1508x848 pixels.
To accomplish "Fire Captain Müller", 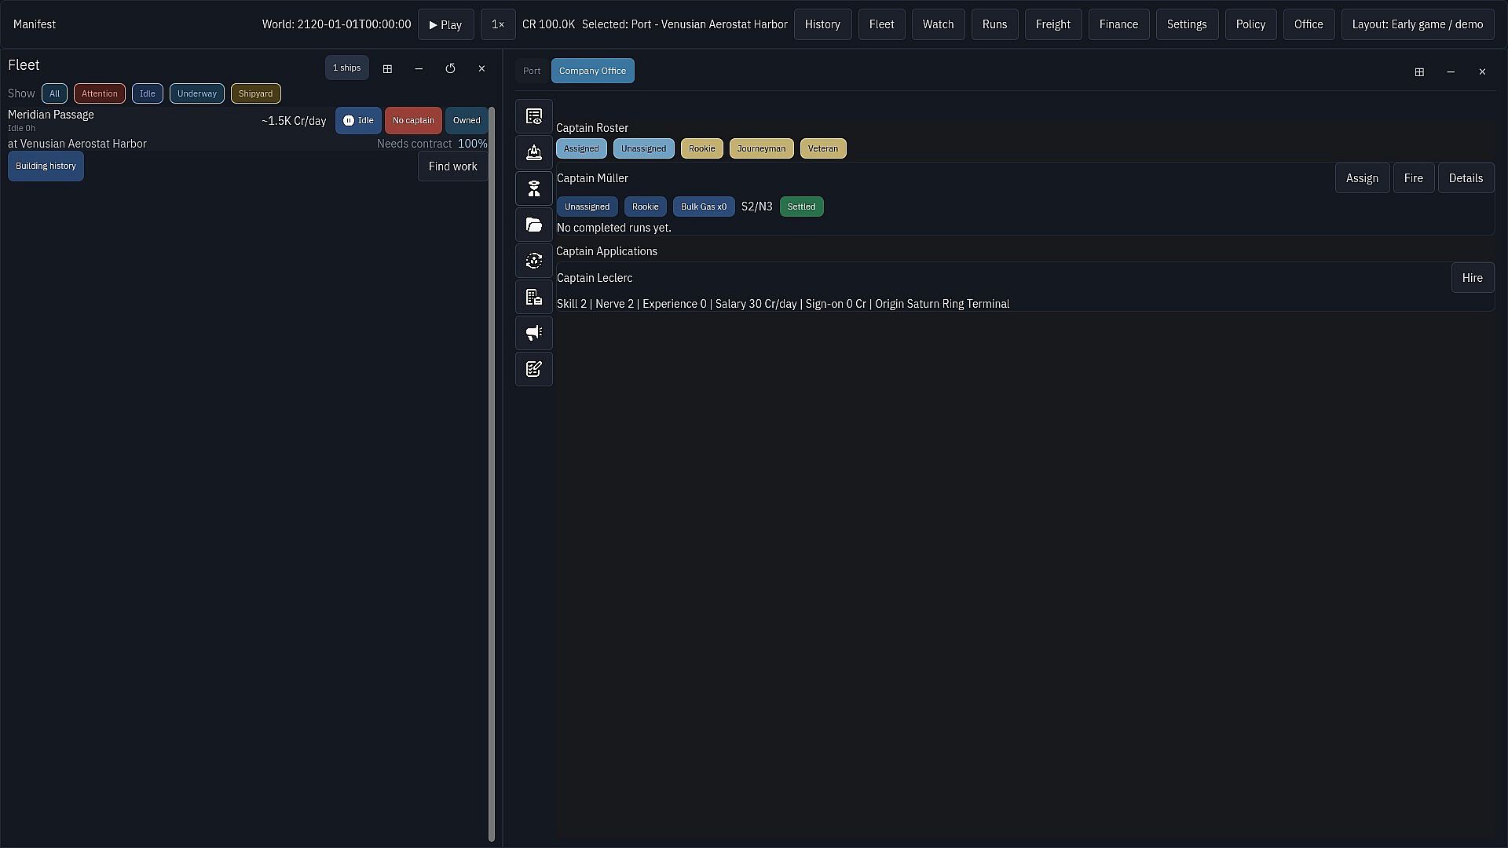I will tap(1413, 178).
